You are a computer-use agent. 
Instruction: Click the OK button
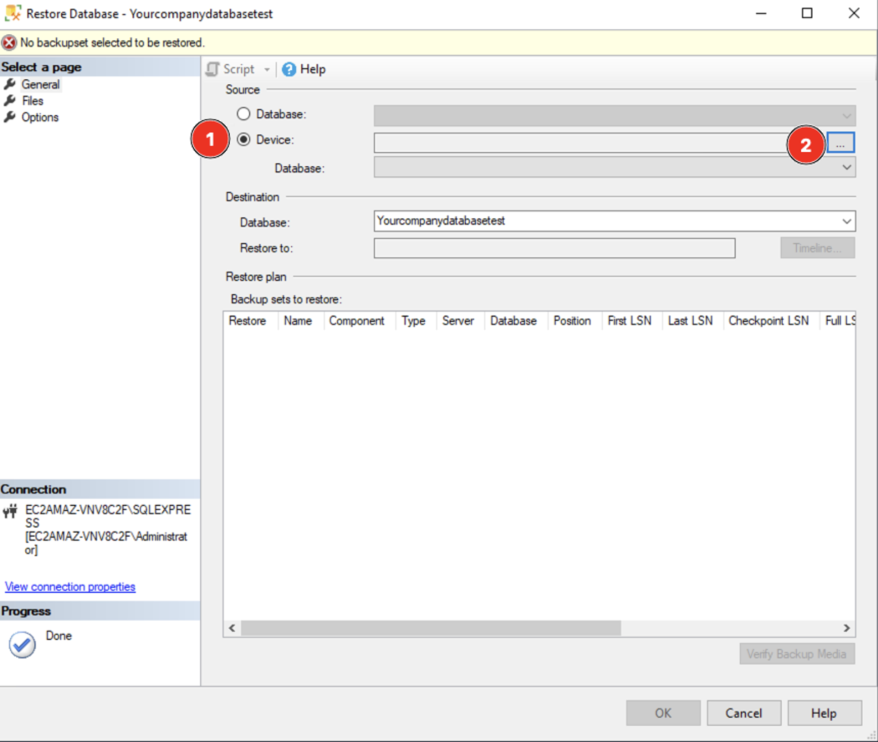[x=663, y=713]
